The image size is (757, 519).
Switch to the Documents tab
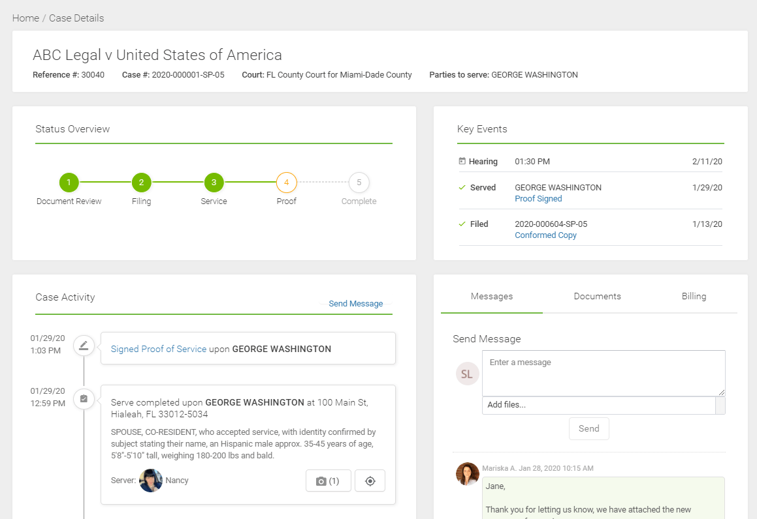coord(597,296)
